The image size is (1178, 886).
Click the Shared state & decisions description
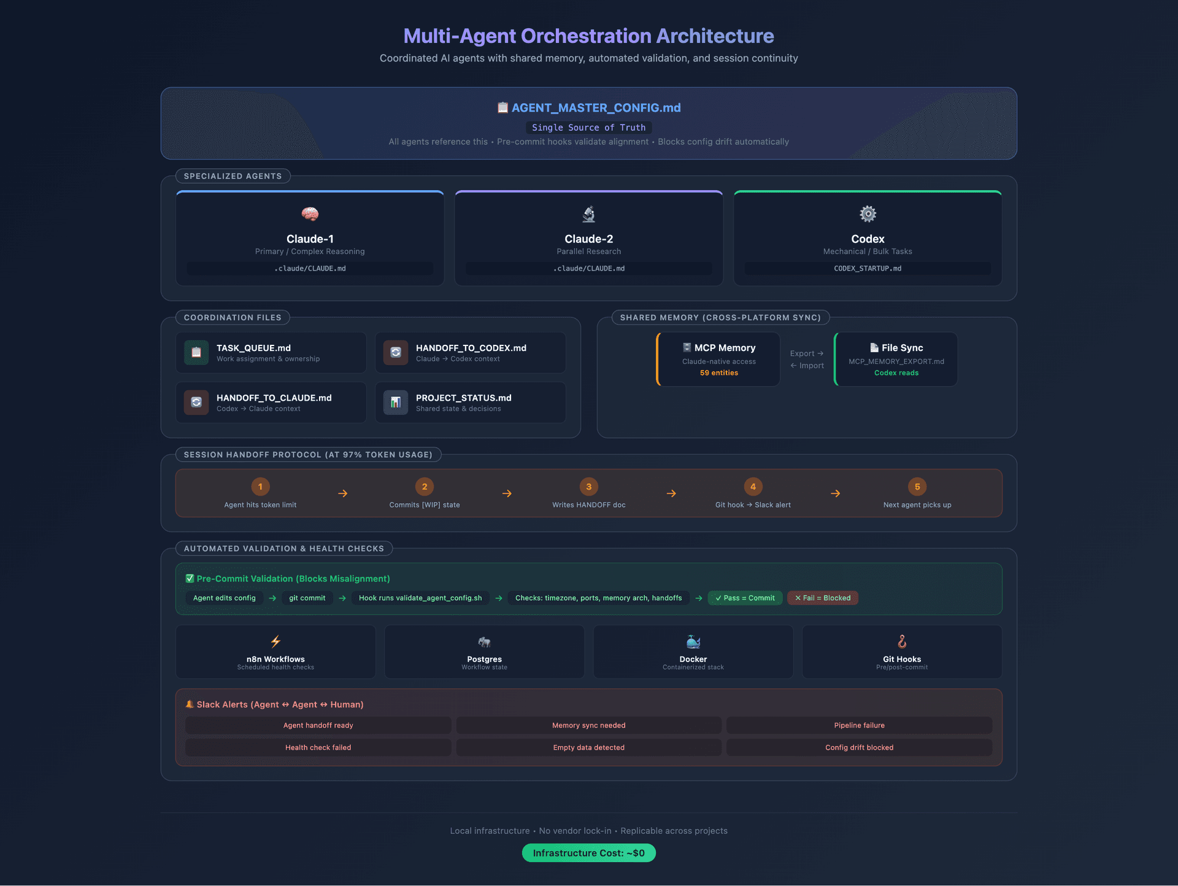point(458,409)
